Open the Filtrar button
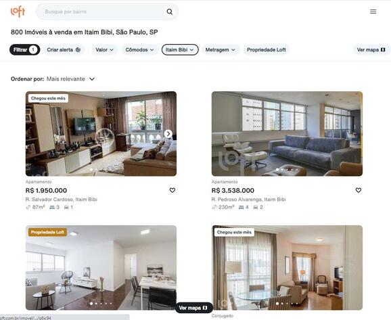Viewport: 391px width, 320px height. point(24,49)
